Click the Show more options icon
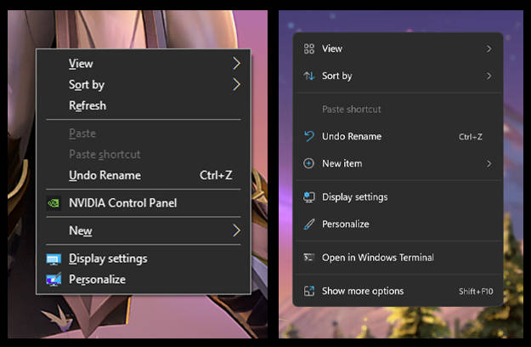This screenshot has height=347, width=531. tap(309, 291)
